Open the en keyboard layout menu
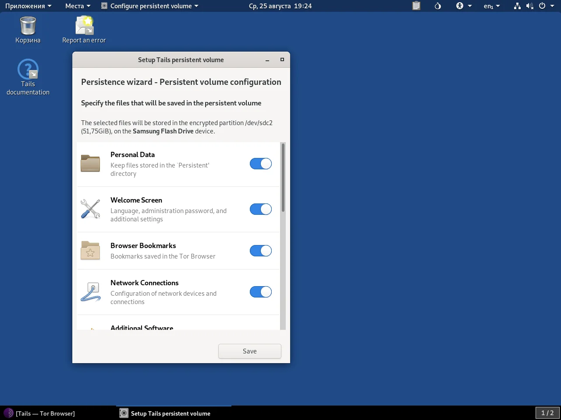561x420 pixels. pyautogui.click(x=492, y=6)
